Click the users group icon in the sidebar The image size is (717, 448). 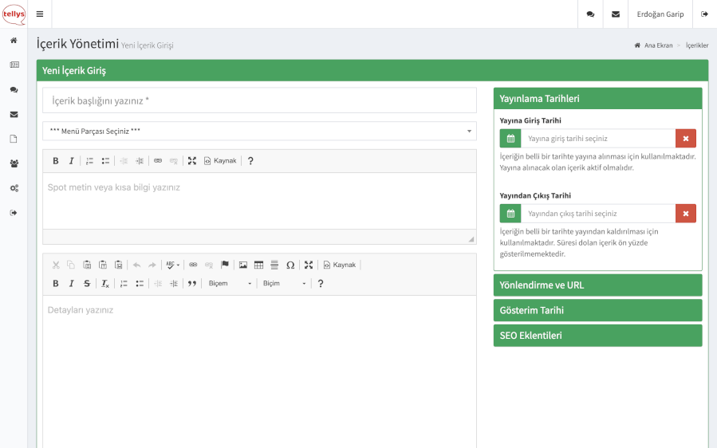tap(14, 163)
